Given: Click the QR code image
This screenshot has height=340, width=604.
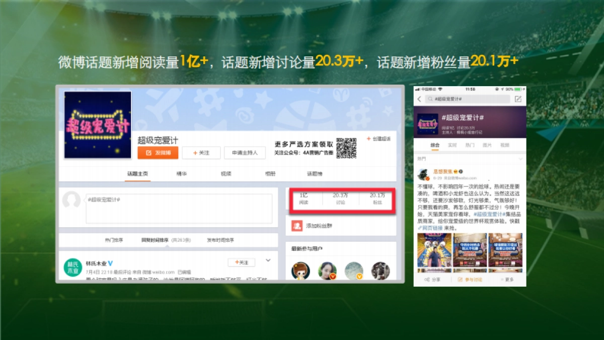Looking at the screenshot, I should [x=346, y=148].
